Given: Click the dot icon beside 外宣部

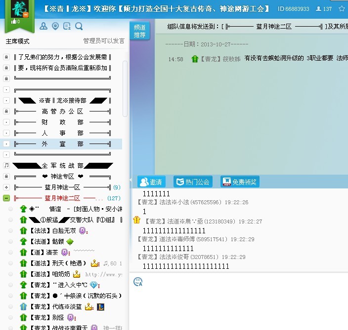Looking at the screenshot, I should [x=6, y=144].
